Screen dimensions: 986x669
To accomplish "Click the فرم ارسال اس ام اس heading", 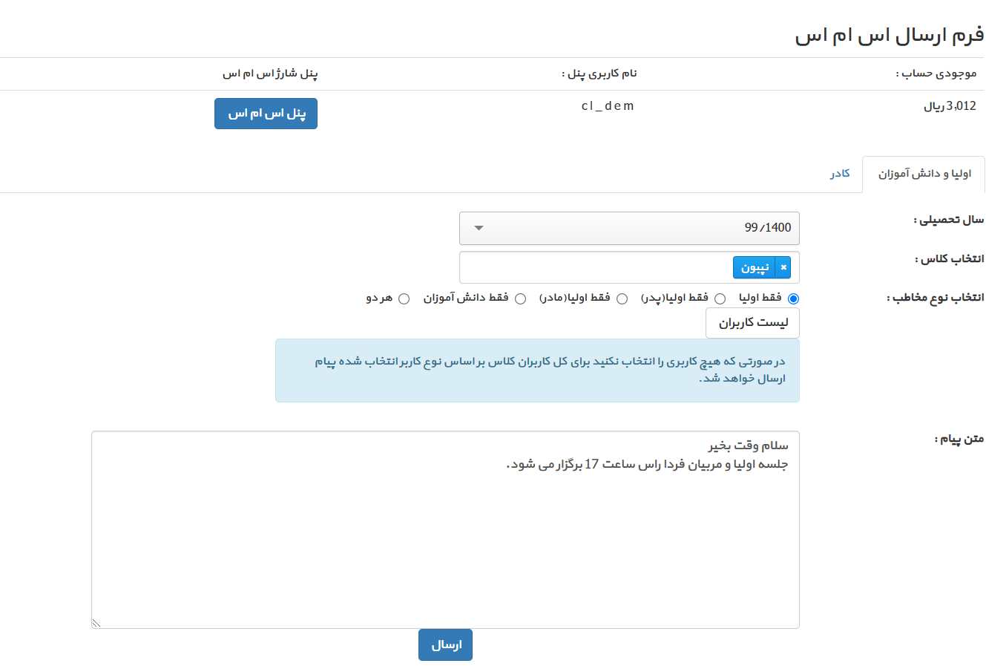I will (889, 35).
